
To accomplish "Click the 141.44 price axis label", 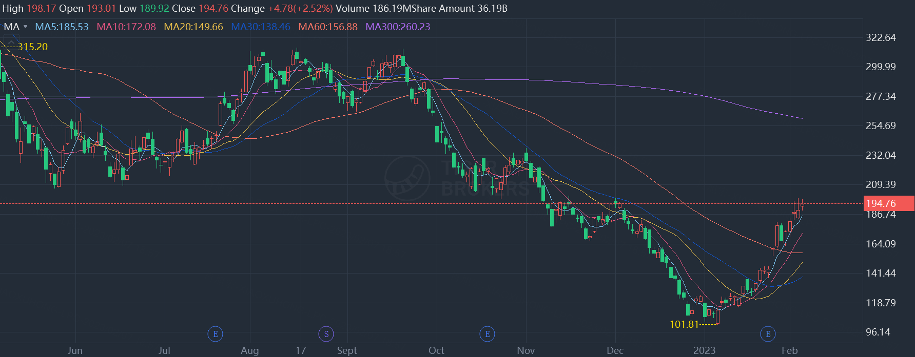I will (x=881, y=273).
